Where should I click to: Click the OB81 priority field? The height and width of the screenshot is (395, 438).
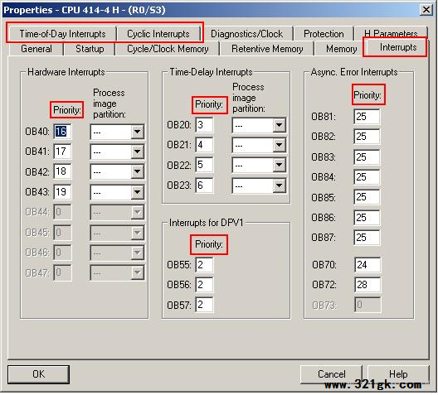coord(367,117)
